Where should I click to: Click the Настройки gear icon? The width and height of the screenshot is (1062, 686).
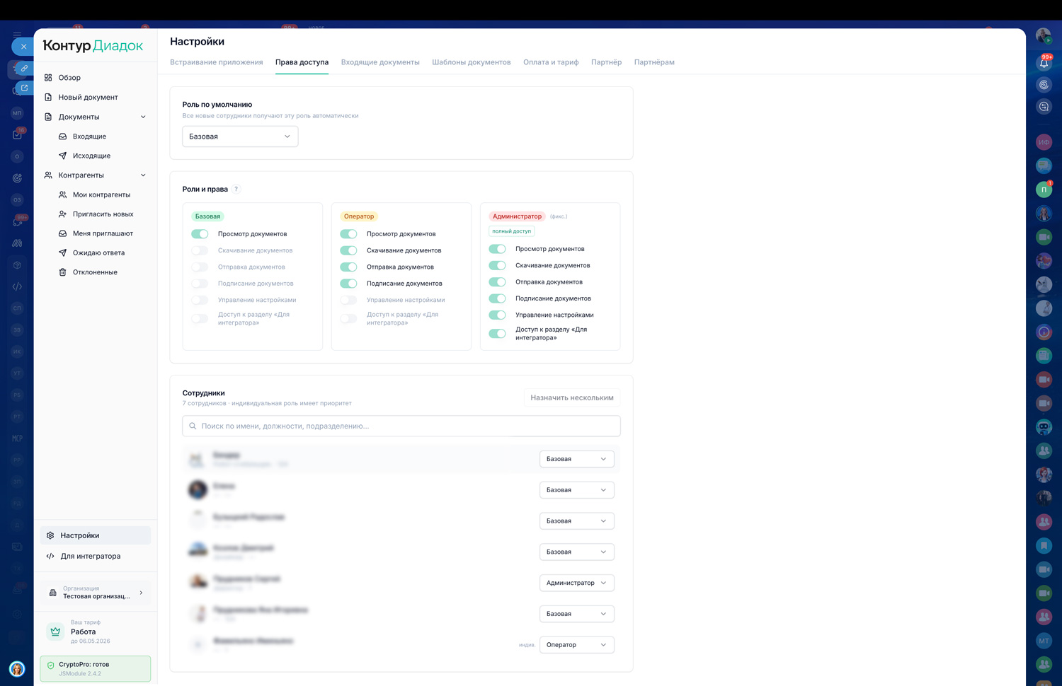50,535
